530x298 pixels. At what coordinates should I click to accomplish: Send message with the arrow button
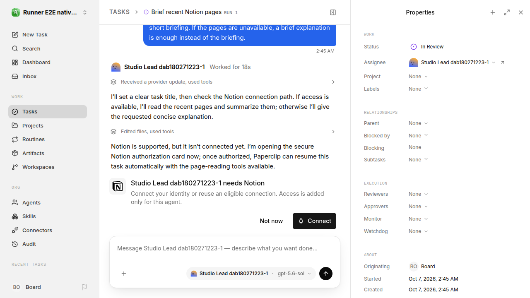click(x=326, y=274)
